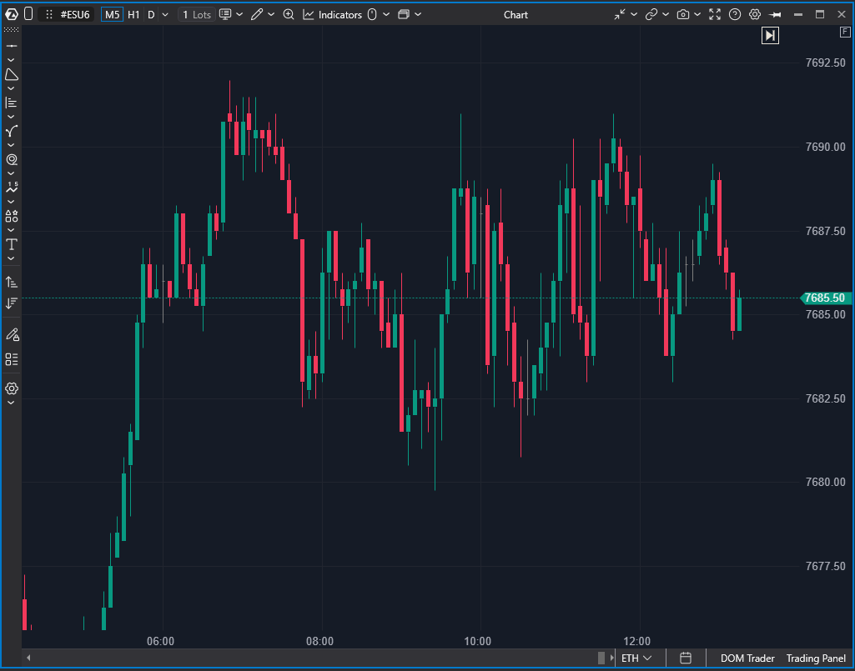Viewport: 855px width, 671px height.
Task: Click the 3D layers chart icon
Action: coord(404,15)
